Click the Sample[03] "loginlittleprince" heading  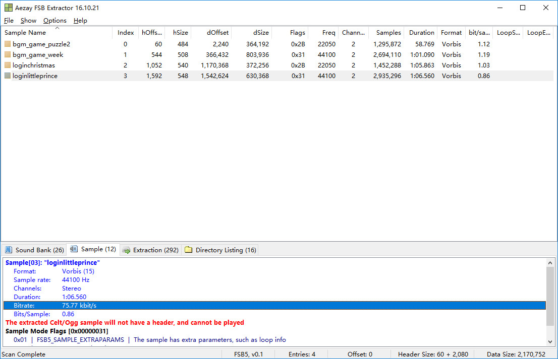tap(52, 263)
